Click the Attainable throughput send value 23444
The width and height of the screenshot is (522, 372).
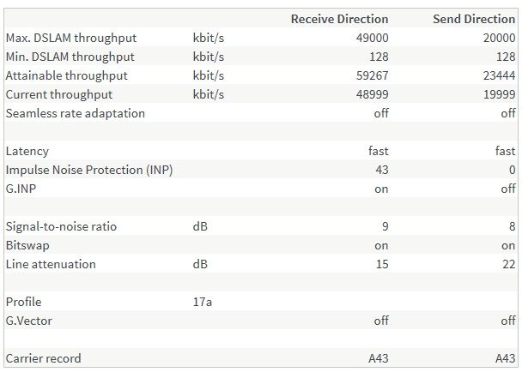point(500,75)
